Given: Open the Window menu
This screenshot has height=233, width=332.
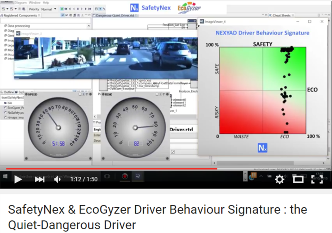Looking at the screenshot, I should tap(34, 2).
